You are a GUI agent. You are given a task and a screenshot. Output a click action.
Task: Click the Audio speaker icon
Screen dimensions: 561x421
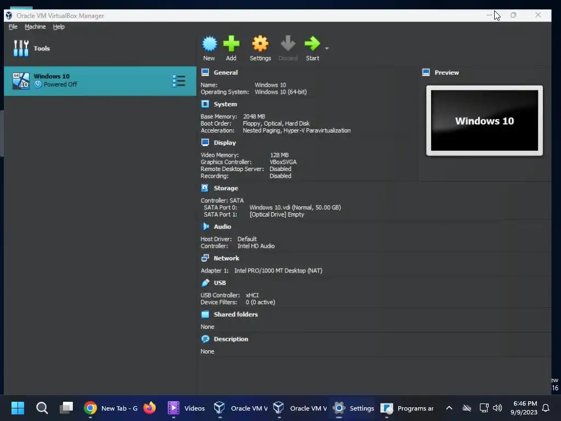[205, 226]
